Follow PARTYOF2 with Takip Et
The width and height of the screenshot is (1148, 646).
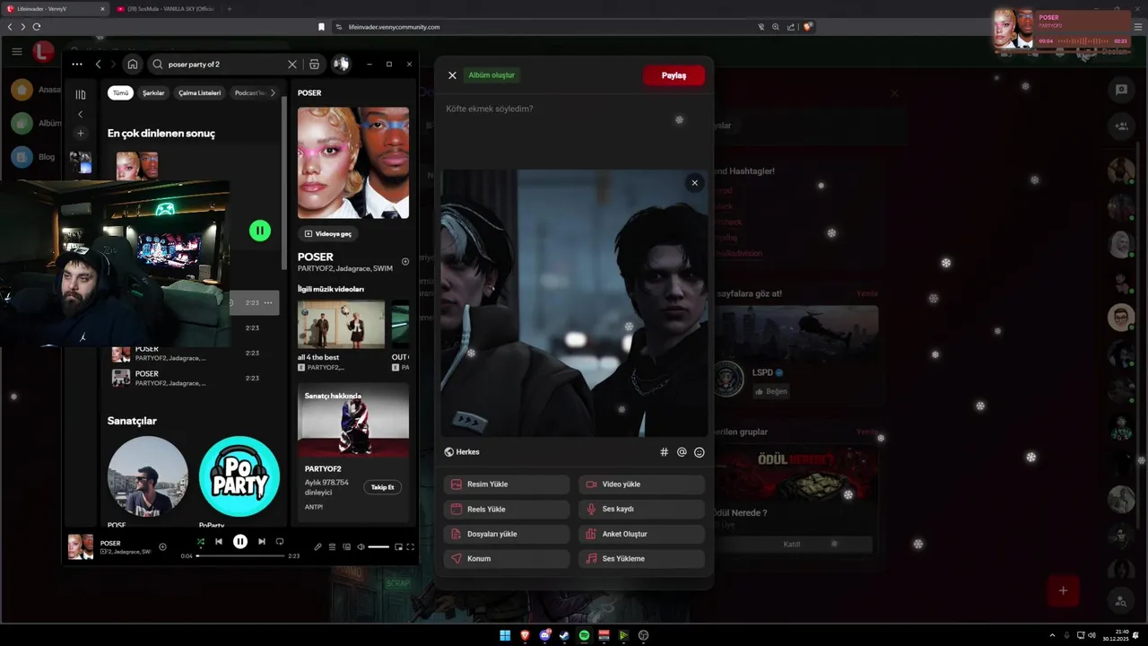(x=382, y=487)
